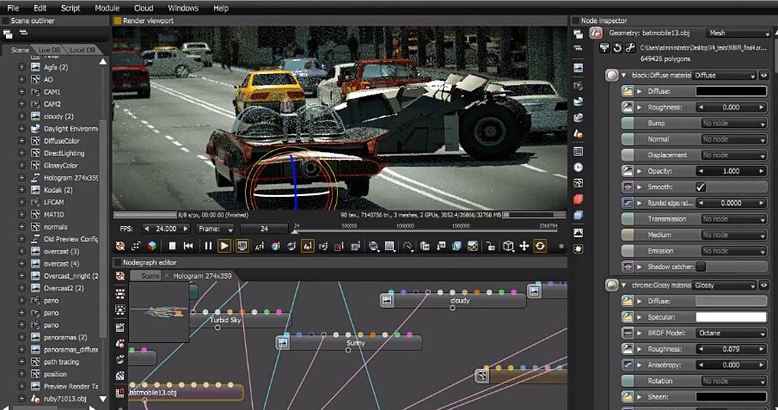This screenshot has height=410, width=778.
Task: Open the BRDF Model Octane dropdown
Action: pyautogui.click(x=732, y=333)
